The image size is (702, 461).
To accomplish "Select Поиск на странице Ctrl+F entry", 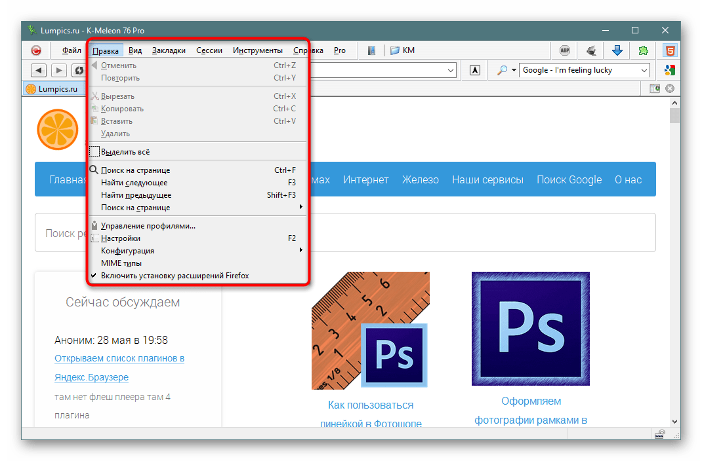I will [197, 170].
